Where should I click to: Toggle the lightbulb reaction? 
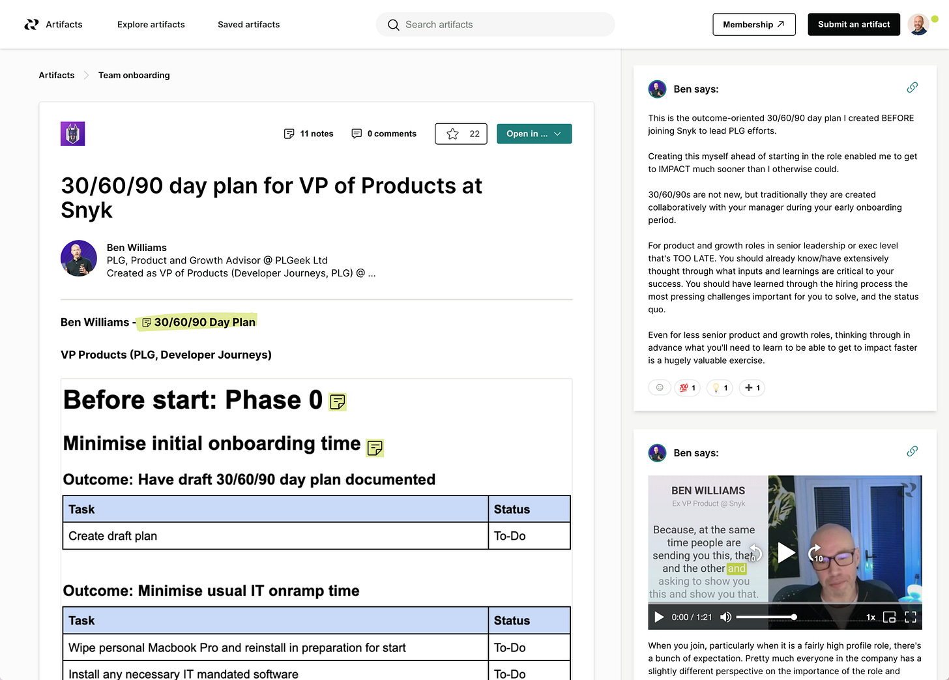point(720,388)
